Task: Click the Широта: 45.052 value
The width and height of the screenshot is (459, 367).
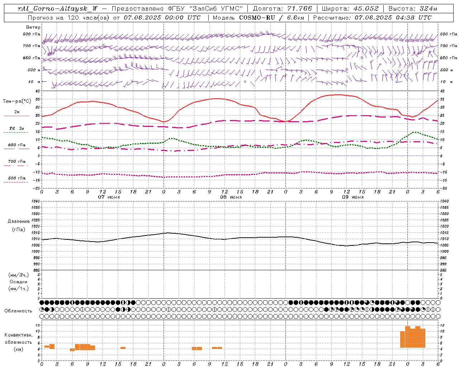Action: (x=350, y=9)
